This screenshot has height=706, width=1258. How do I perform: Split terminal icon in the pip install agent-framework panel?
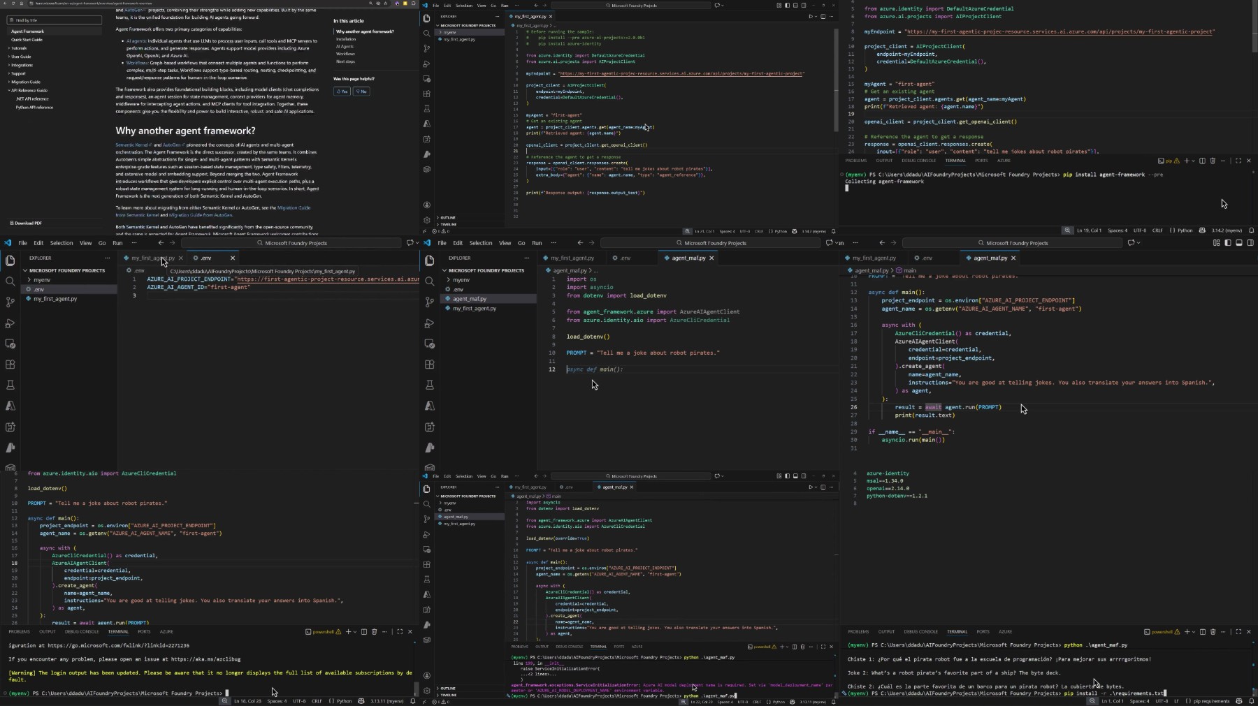coord(1202,161)
